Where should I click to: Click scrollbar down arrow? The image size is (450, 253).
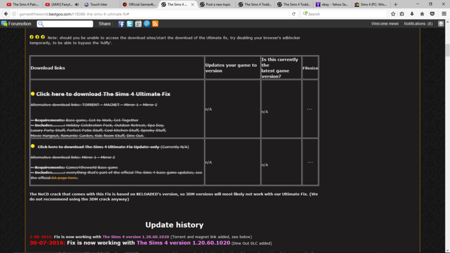447,250
